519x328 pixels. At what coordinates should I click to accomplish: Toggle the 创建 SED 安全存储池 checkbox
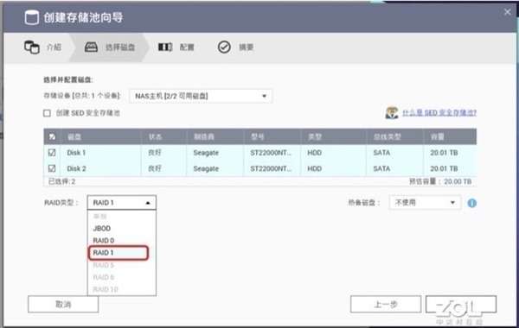coord(47,113)
